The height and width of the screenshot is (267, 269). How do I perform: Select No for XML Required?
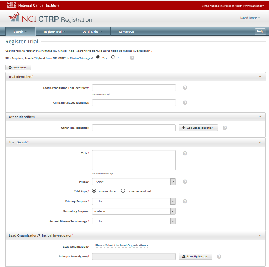[x=113, y=57]
